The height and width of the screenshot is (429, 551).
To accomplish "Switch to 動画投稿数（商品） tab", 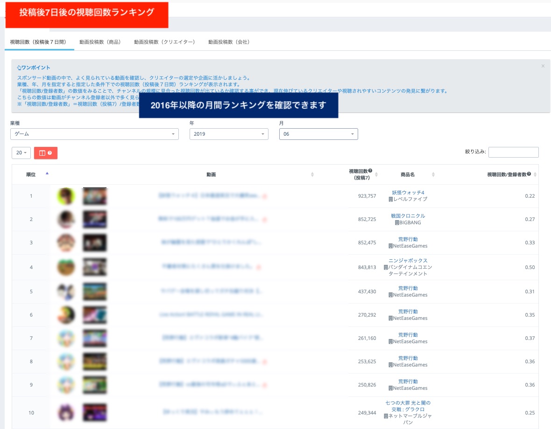I will pyautogui.click(x=100, y=42).
